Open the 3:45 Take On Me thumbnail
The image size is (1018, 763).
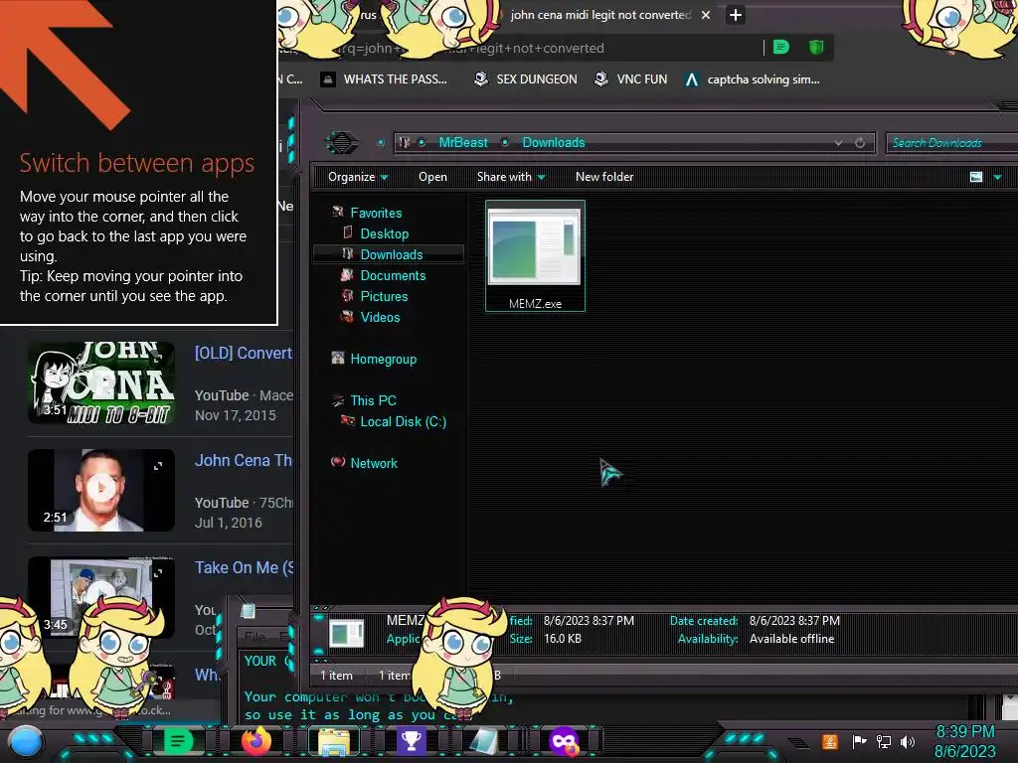[x=101, y=597]
